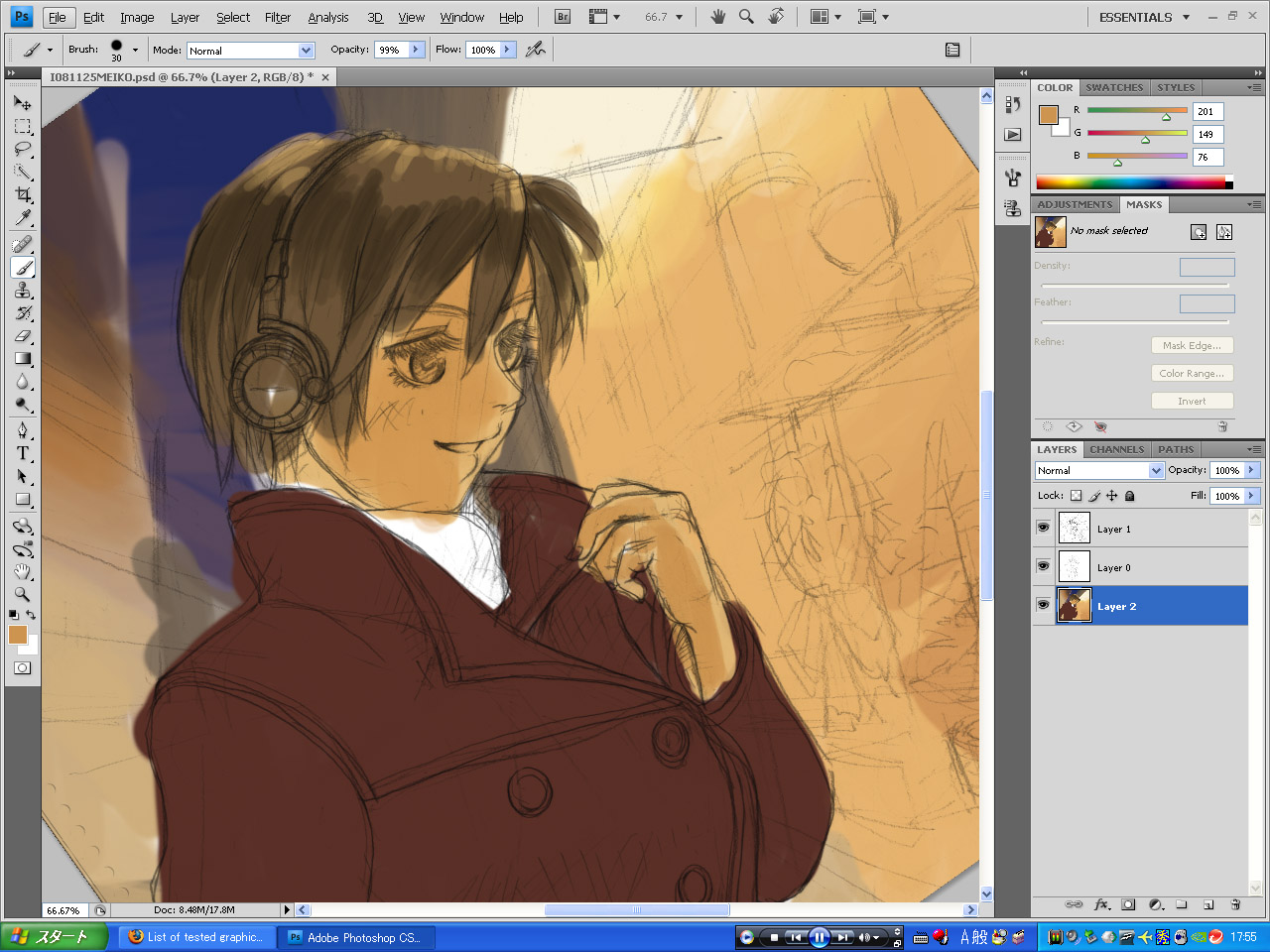Select the History Brush tool

(22, 312)
